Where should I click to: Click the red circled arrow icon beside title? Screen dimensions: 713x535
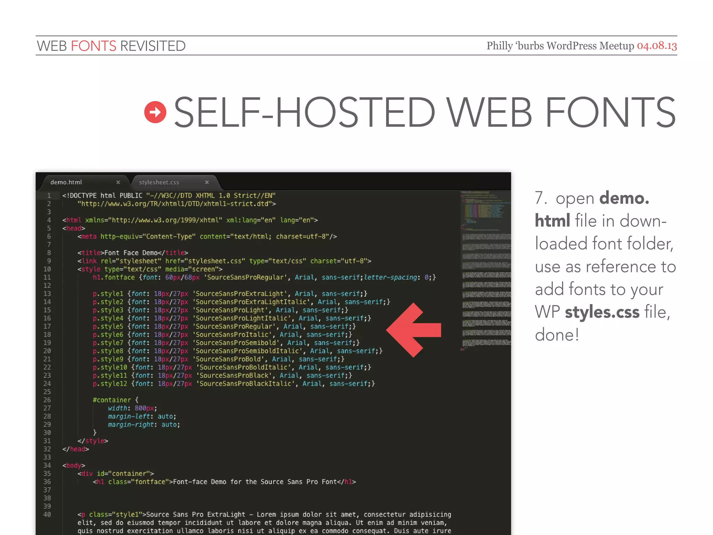click(155, 112)
